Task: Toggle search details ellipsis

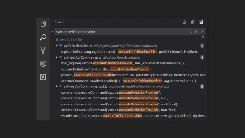Action: tap(202, 37)
